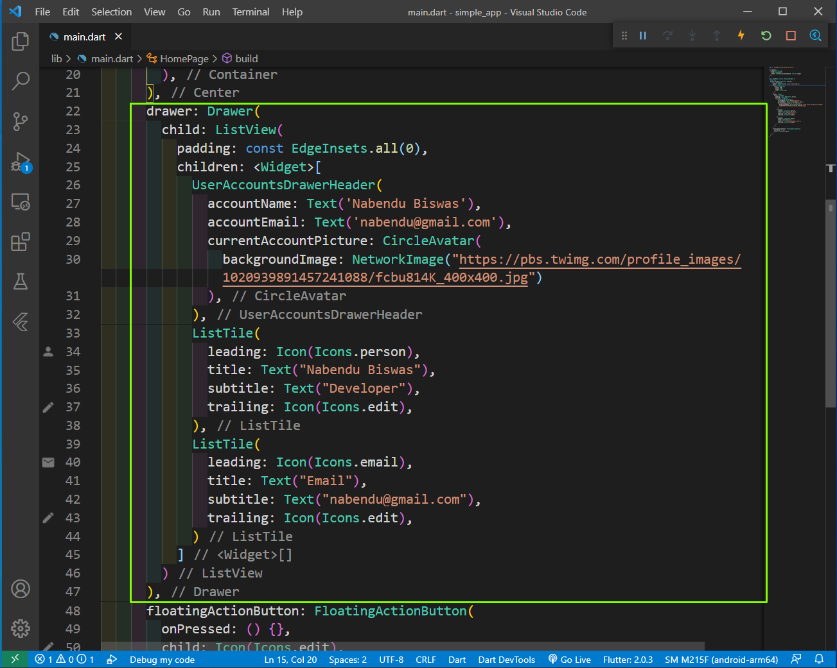Click 'Debug my code' in status bar
Image resolution: width=837 pixels, height=668 pixels.
click(162, 660)
